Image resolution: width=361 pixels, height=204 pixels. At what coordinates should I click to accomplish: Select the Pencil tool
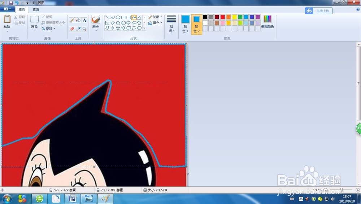click(x=72, y=20)
